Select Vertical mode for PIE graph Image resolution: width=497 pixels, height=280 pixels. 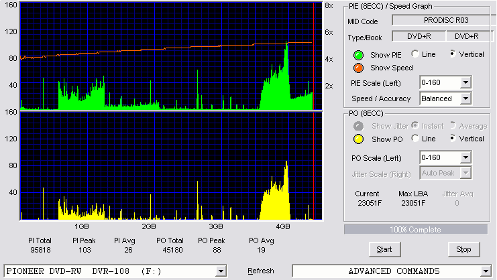tap(453, 54)
